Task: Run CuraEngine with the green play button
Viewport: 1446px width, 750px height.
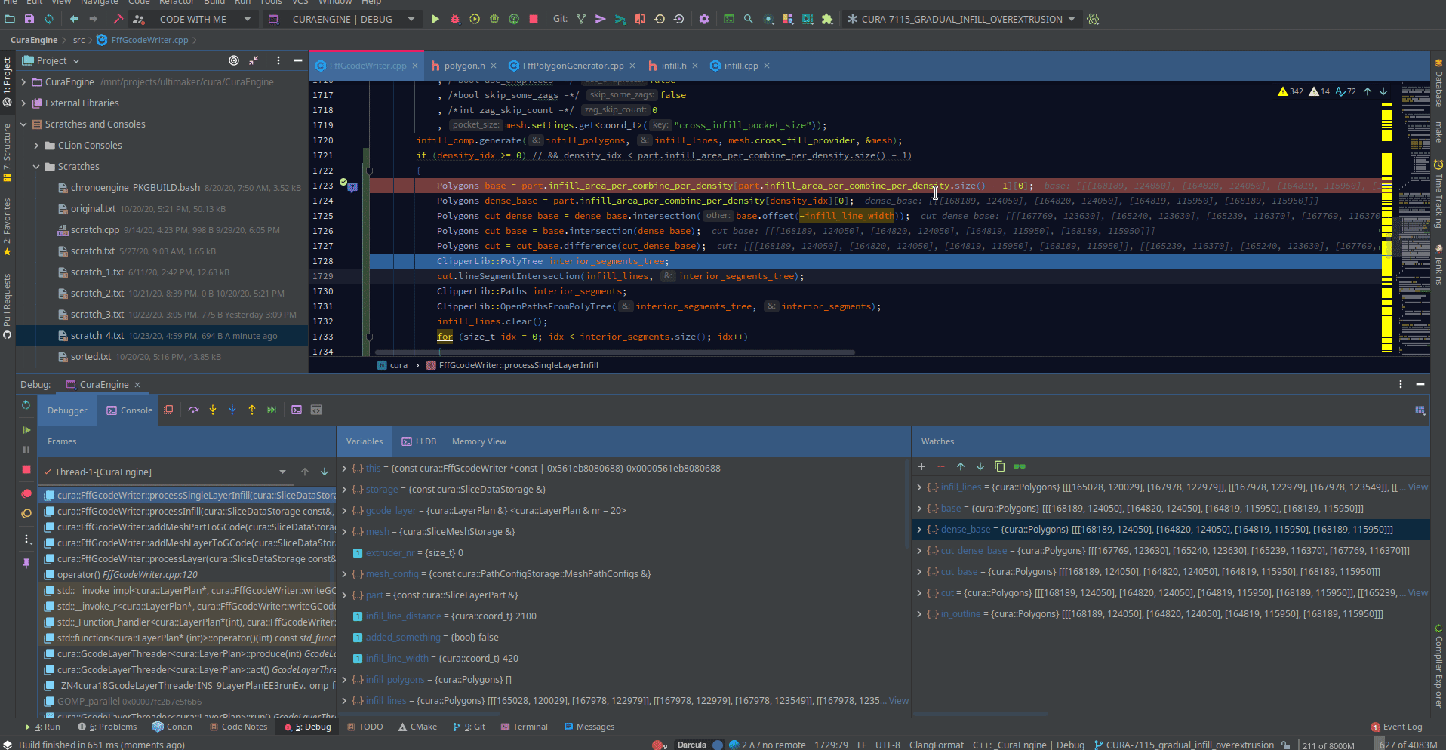Action: (435, 19)
